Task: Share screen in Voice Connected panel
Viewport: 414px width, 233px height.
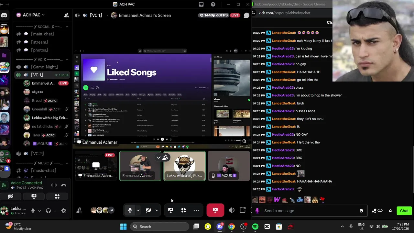Action: (34, 196)
